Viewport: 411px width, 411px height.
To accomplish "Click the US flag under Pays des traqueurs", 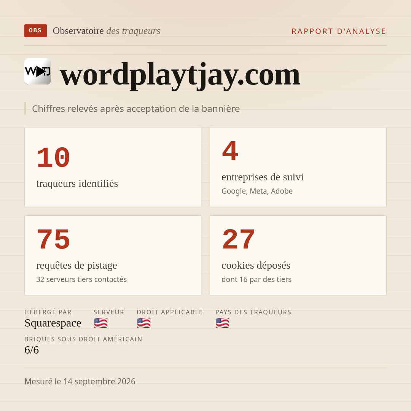I will pyautogui.click(x=222, y=323).
